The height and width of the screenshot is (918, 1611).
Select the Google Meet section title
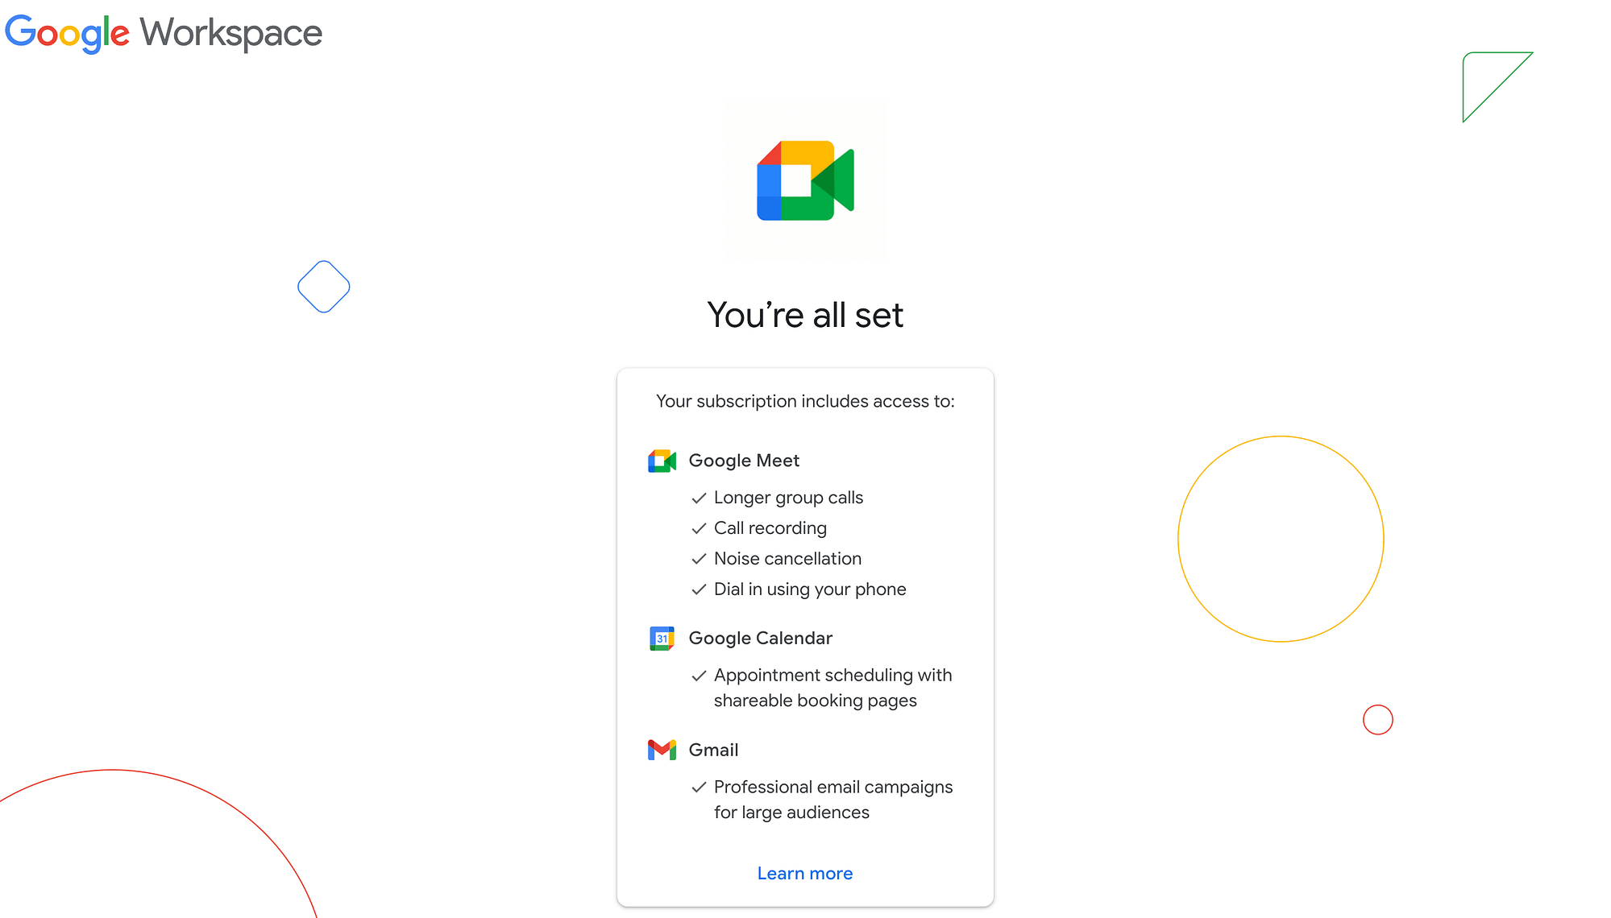[x=744, y=461]
